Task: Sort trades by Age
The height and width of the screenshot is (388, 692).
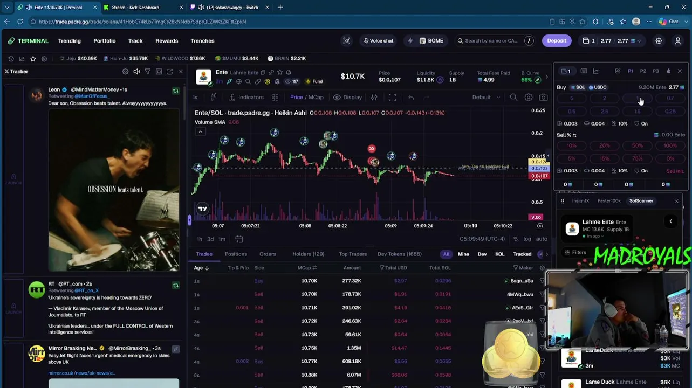Action: coord(201,268)
